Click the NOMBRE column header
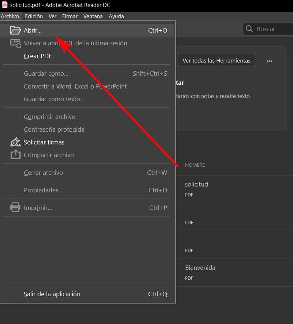The image size is (293, 324). click(195, 165)
